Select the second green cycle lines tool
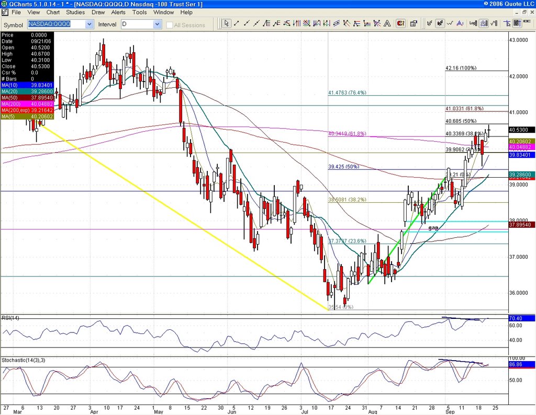Image resolution: width=536 pixels, height=415 pixels. click(x=327, y=24)
